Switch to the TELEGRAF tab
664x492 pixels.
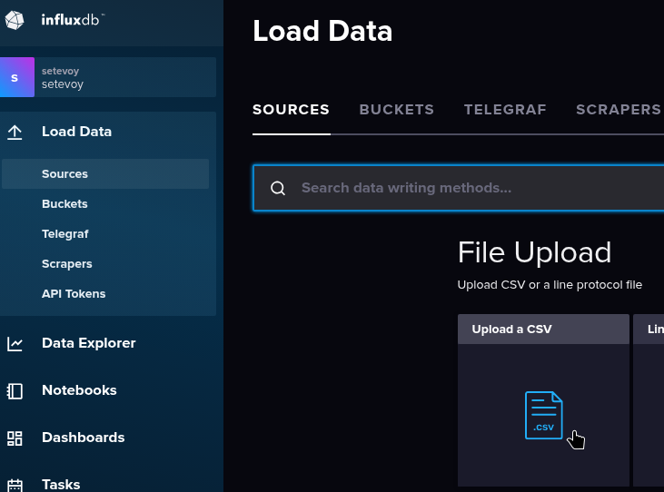tap(505, 110)
